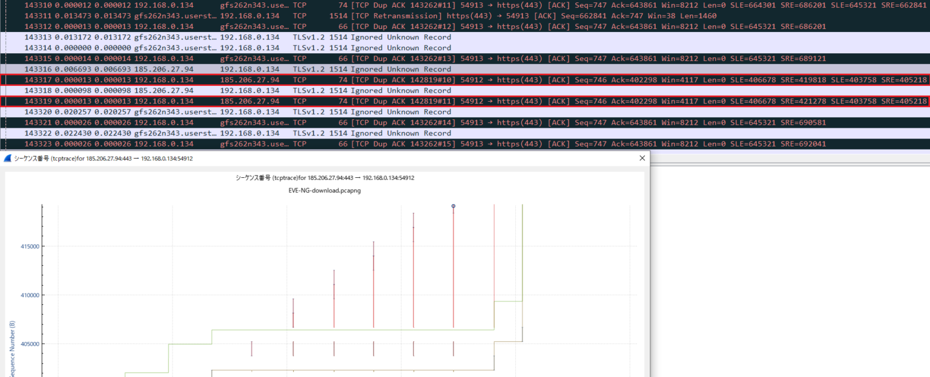Click packet row number 143314
Viewport: 930px width, 377px height.
(x=38, y=48)
